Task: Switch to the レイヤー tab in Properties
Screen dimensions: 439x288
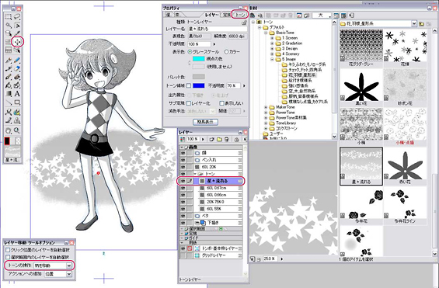Action: point(211,15)
